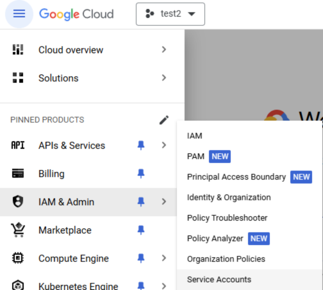Unpin Marketplace from pinned products
The height and width of the screenshot is (290, 323).
[141, 230]
